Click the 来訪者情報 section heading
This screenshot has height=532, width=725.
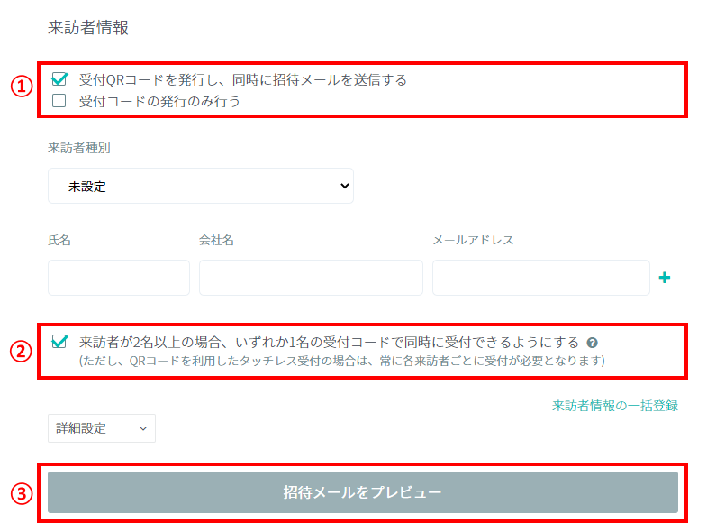click(88, 28)
